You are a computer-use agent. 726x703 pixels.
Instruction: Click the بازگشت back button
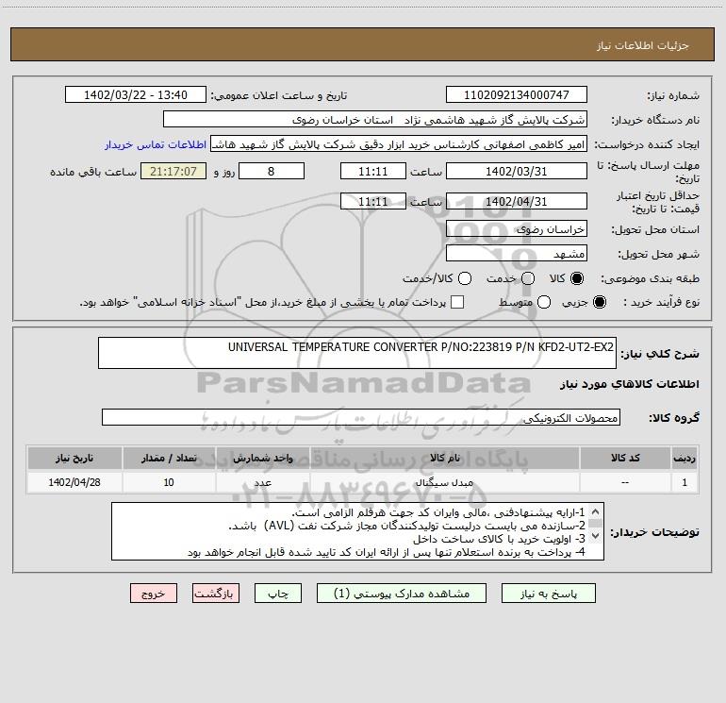(216, 594)
